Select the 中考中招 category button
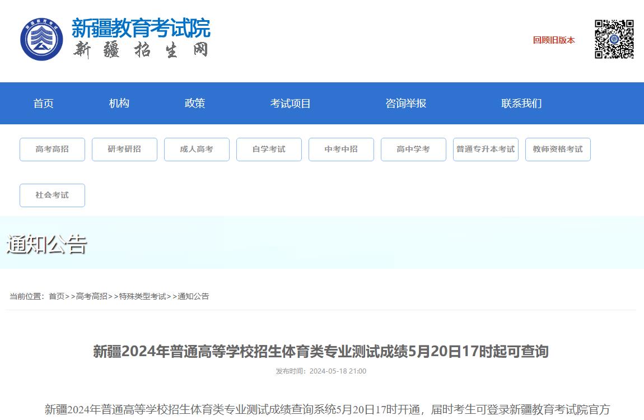Image resolution: width=644 pixels, height=420 pixels. pos(341,149)
